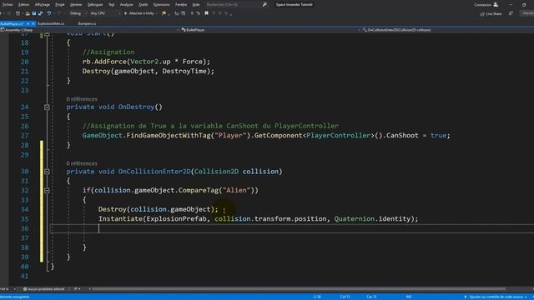This screenshot has width=534, height=300.
Task: Click the Live Share button
Action: pos(491,14)
